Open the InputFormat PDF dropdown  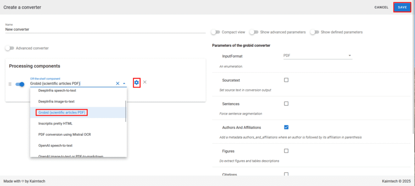click(317, 56)
